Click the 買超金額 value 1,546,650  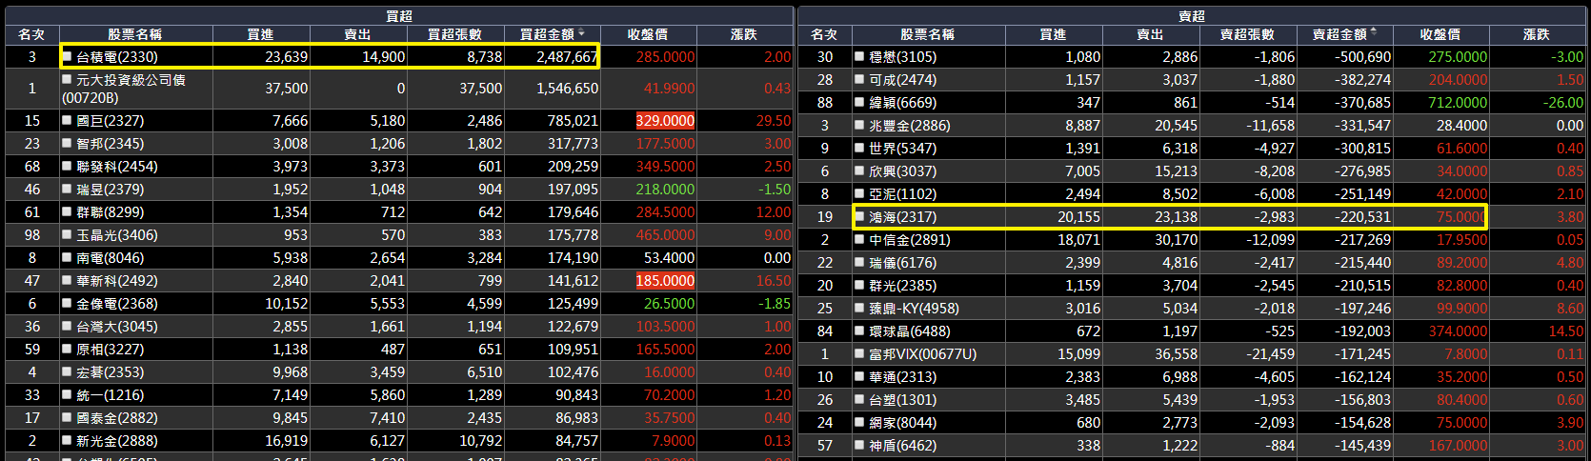coord(568,89)
